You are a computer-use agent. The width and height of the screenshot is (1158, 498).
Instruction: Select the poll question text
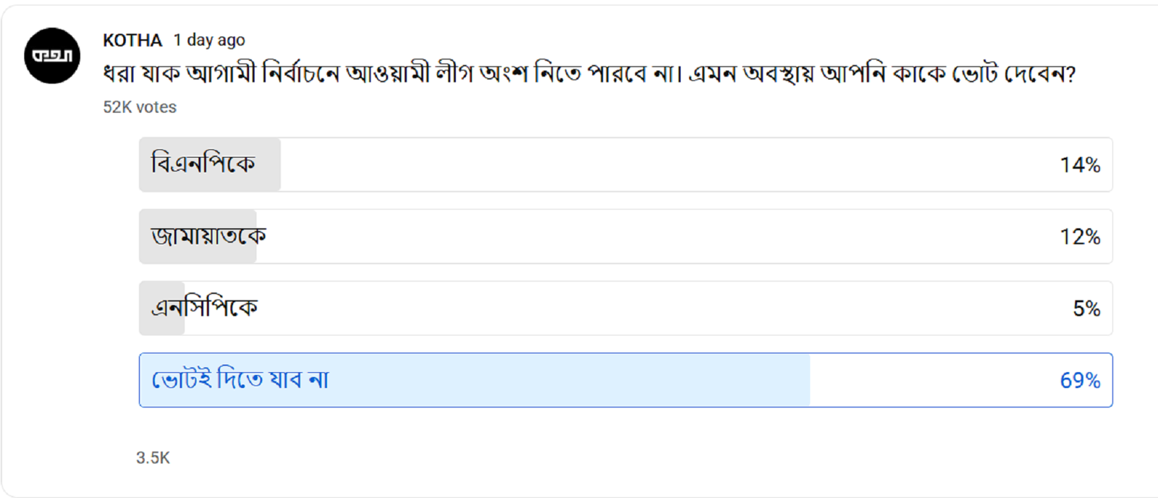pyautogui.click(x=588, y=73)
